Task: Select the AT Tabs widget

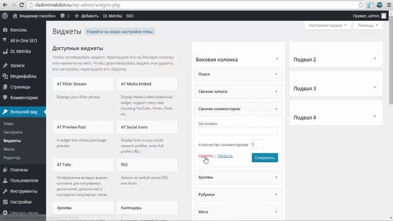Action: [x=84, y=165]
